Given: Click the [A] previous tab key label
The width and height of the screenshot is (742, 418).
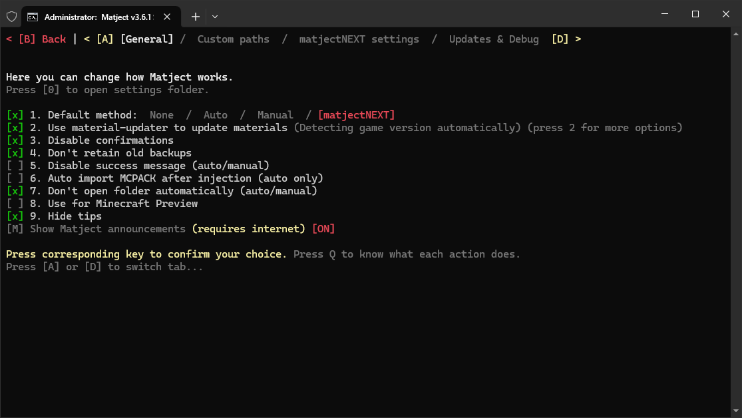Looking at the screenshot, I should point(104,39).
